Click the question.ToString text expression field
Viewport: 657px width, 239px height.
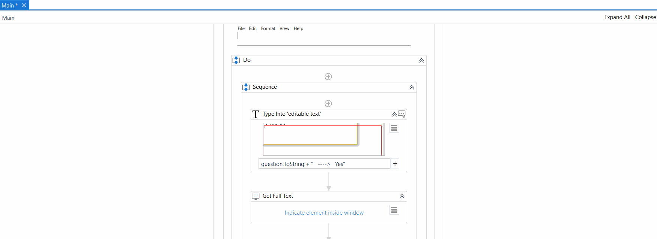coord(324,164)
